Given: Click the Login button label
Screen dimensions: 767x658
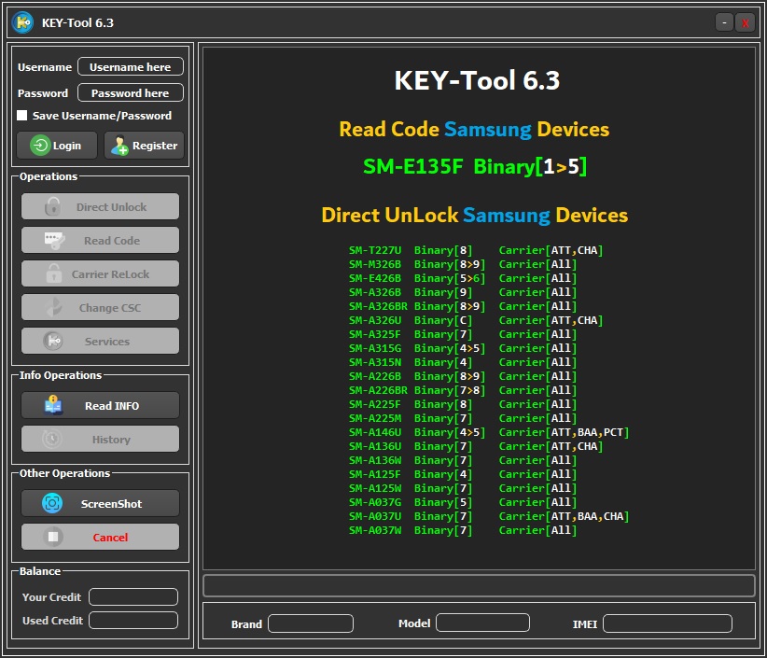Looking at the screenshot, I should point(67,146).
